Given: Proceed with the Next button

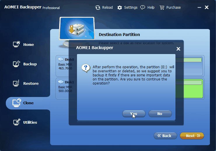Looking at the screenshot, I should pyautogui.click(x=192, y=136).
